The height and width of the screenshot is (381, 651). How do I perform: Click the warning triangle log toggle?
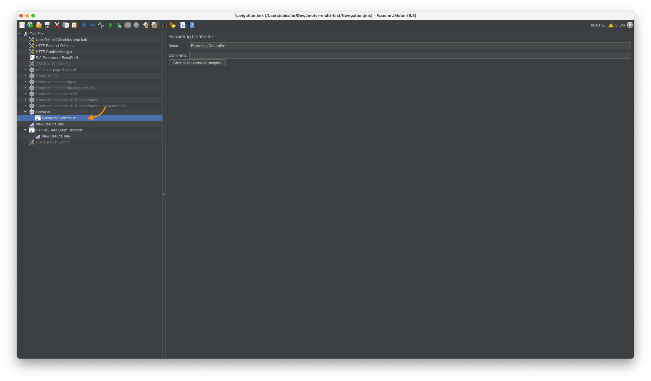tap(611, 25)
